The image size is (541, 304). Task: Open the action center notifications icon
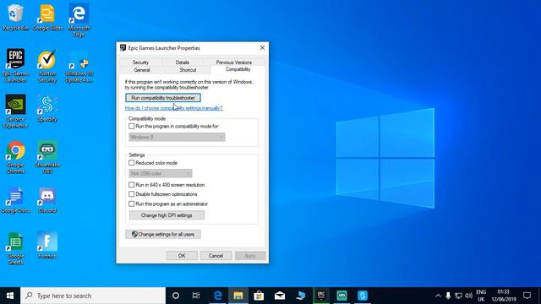click(527, 296)
